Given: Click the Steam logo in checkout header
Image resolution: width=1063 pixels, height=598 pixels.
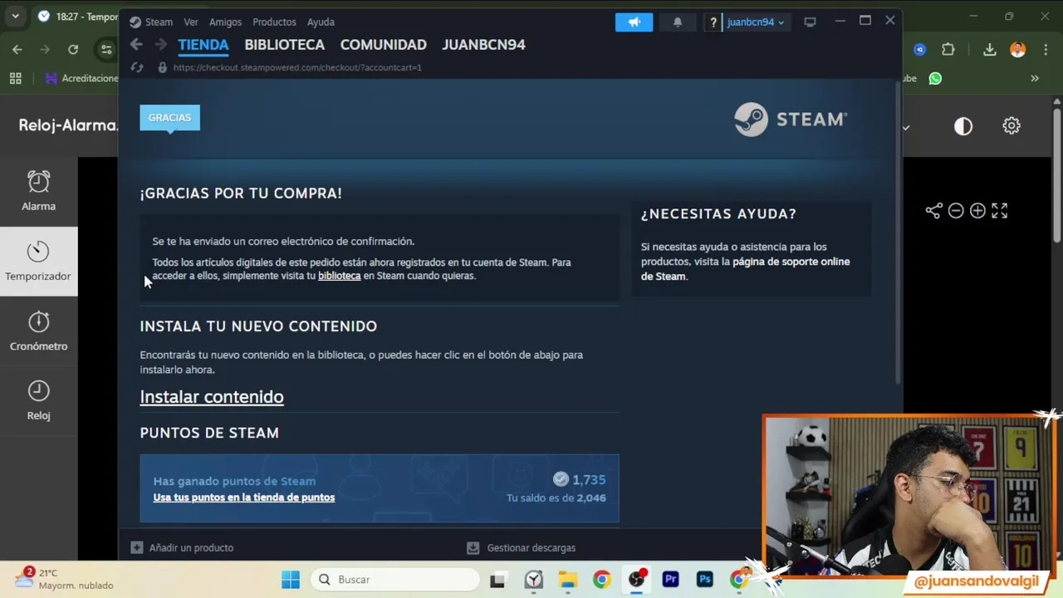Looking at the screenshot, I should 791,120.
